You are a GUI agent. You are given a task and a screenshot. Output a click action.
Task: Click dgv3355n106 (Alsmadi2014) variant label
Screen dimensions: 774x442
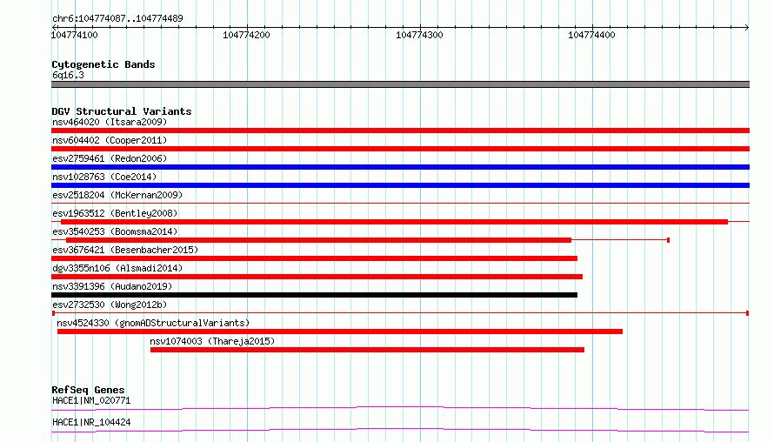pos(117,268)
